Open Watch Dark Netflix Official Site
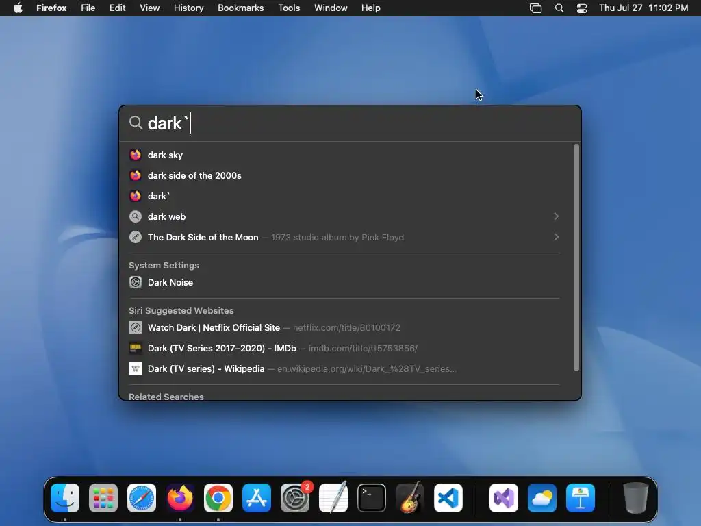 (x=344, y=327)
